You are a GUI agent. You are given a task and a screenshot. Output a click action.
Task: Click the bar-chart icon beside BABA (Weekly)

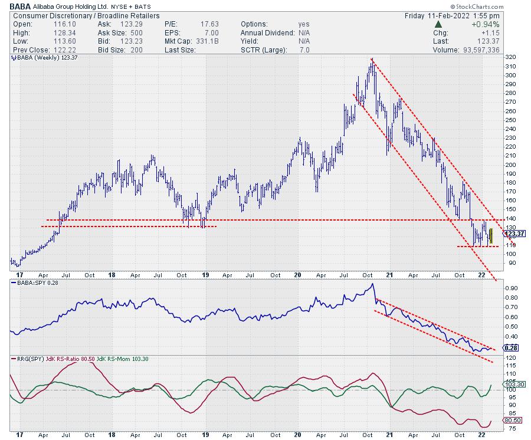(13, 58)
